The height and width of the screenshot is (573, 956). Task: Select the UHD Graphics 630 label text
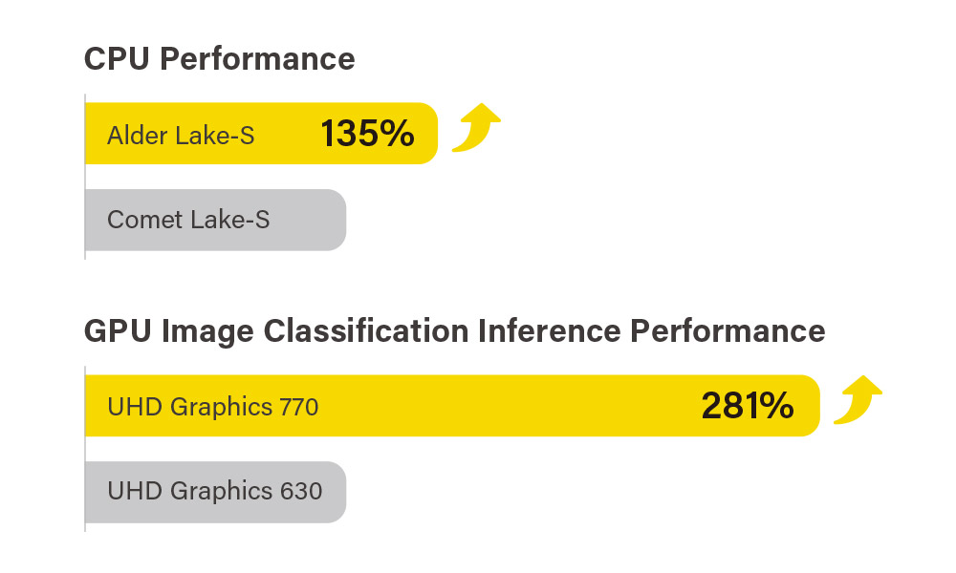214,491
